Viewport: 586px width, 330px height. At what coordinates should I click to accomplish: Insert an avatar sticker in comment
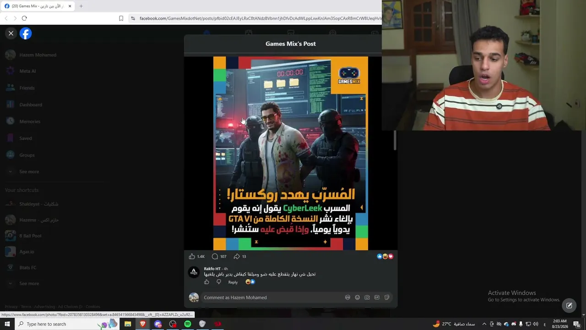[347, 297]
